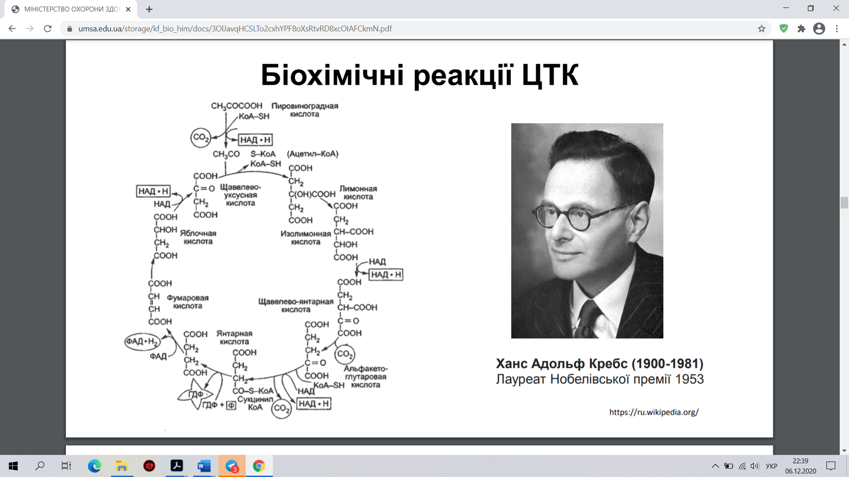
Task: Close the МІНІСТЕРСТВО ОХОРОНИ tab
Action: (128, 9)
